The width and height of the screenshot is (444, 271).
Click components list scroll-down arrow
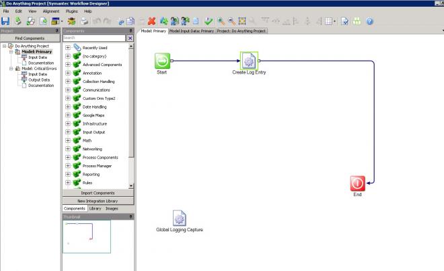coord(131,186)
